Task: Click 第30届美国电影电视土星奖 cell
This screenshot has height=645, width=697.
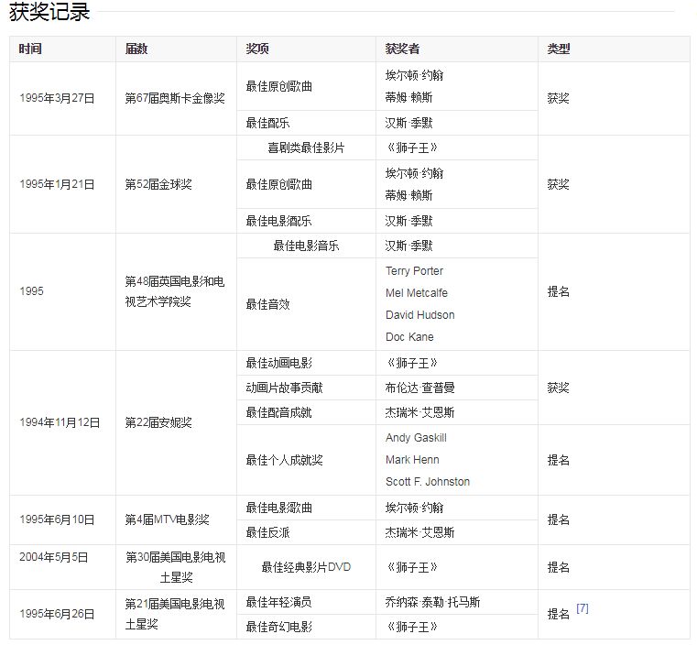Action: [x=176, y=567]
